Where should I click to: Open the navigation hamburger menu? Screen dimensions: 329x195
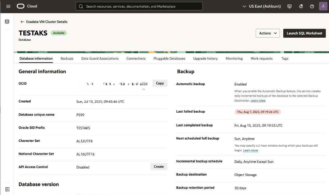8,6
